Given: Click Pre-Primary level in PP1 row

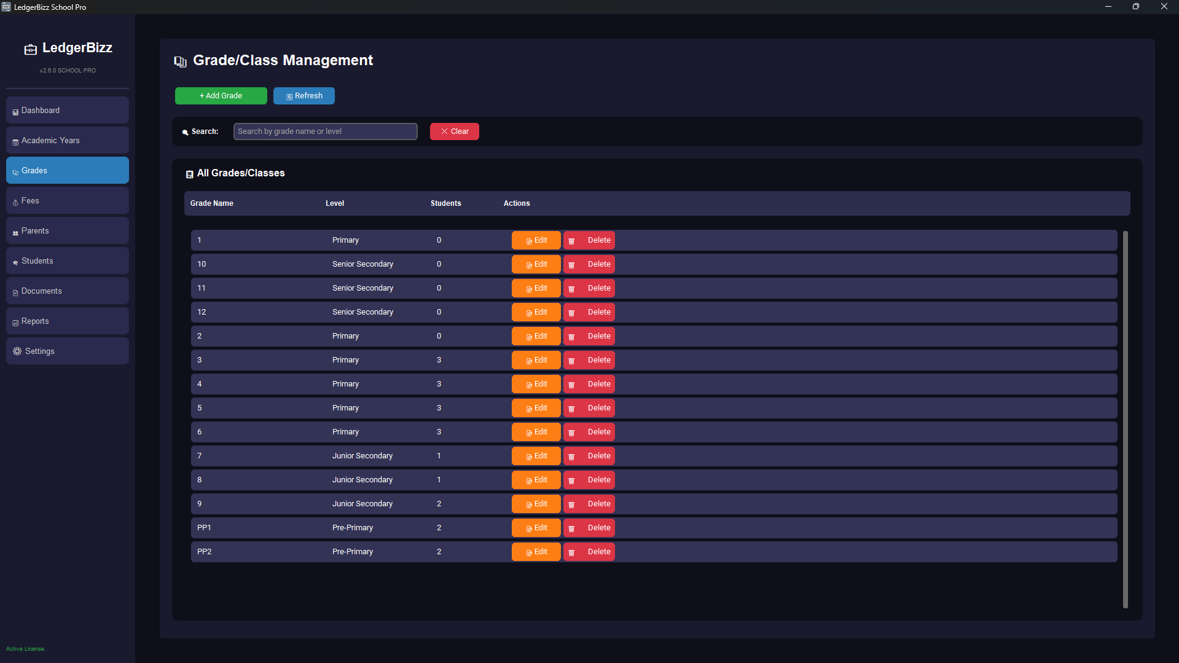Looking at the screenshot, I should point(353,528).
